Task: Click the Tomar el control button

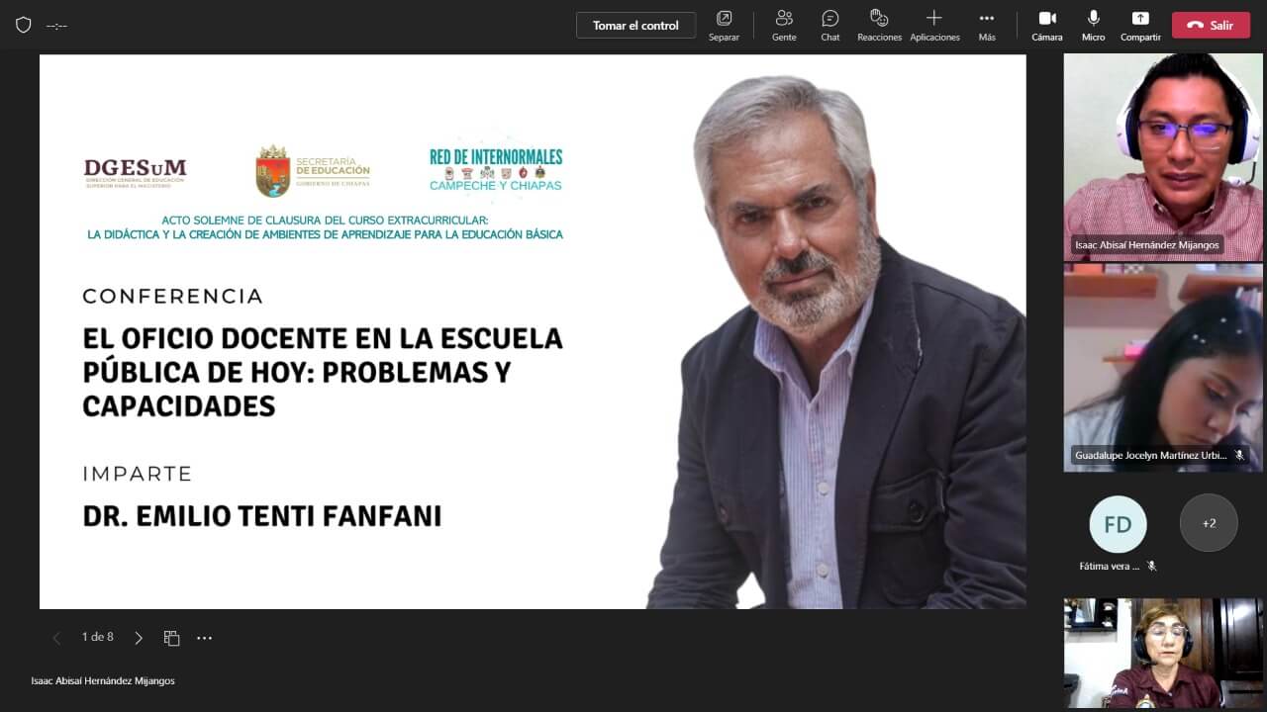Action: (635, 26)
